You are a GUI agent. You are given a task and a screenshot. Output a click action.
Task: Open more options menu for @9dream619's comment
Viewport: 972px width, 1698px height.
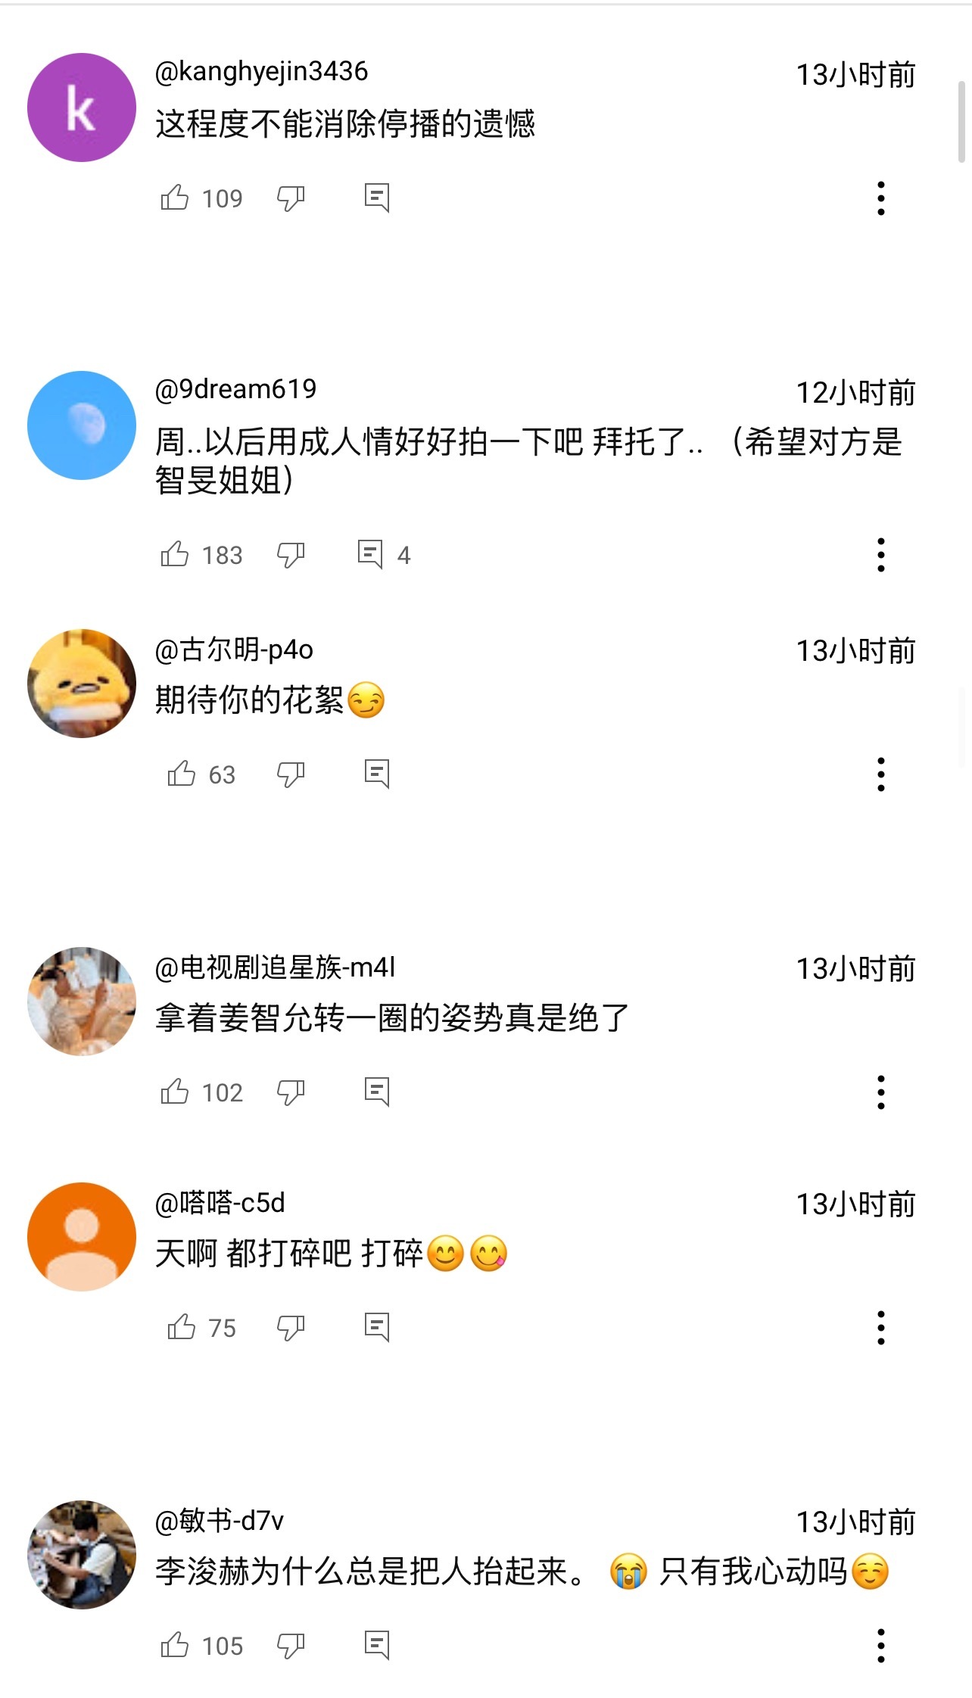880,555
